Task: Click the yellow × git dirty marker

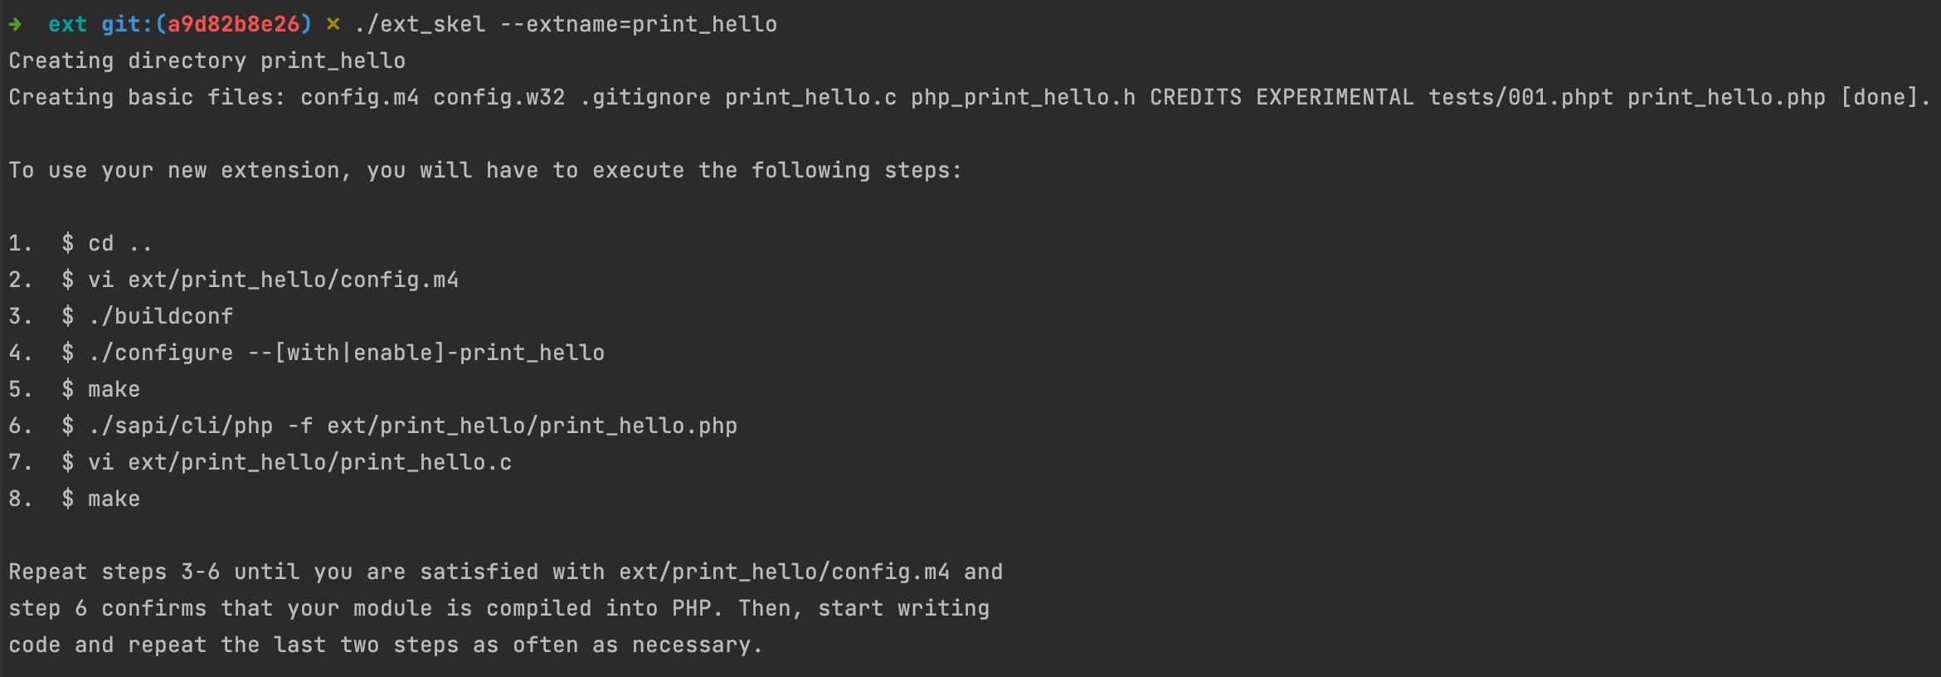Action: pos(333,24)
